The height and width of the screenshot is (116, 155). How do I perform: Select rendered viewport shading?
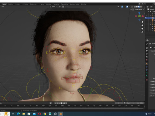pos(141,7)
